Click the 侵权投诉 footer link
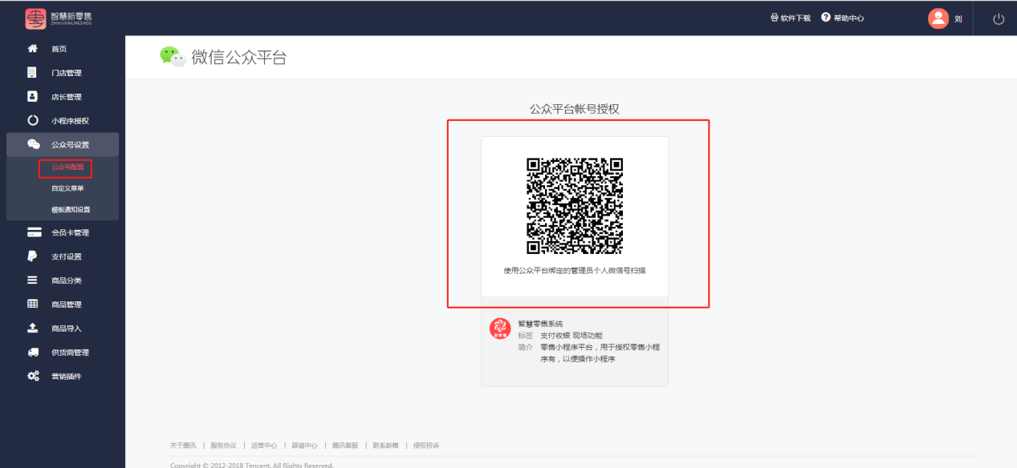 [x=426, y=446]
